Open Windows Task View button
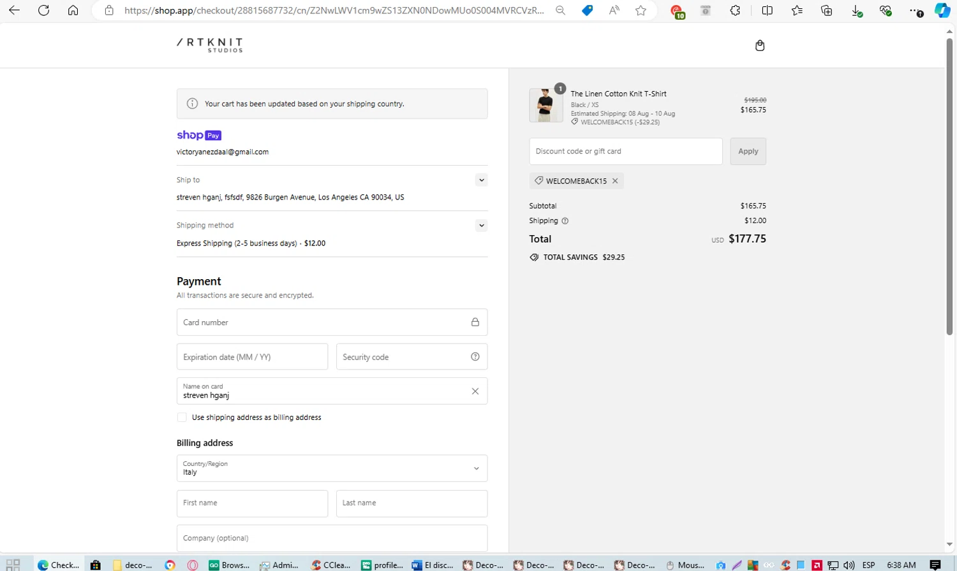Image resolution: width=957 pixels, height=571 pixels. coord(13,565)
